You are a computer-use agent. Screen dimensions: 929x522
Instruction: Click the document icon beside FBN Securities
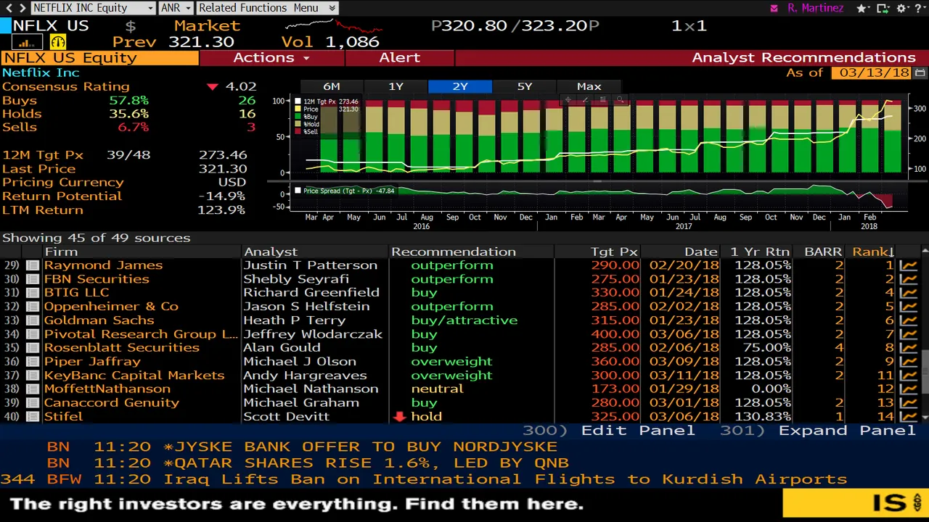pos(33,279)
